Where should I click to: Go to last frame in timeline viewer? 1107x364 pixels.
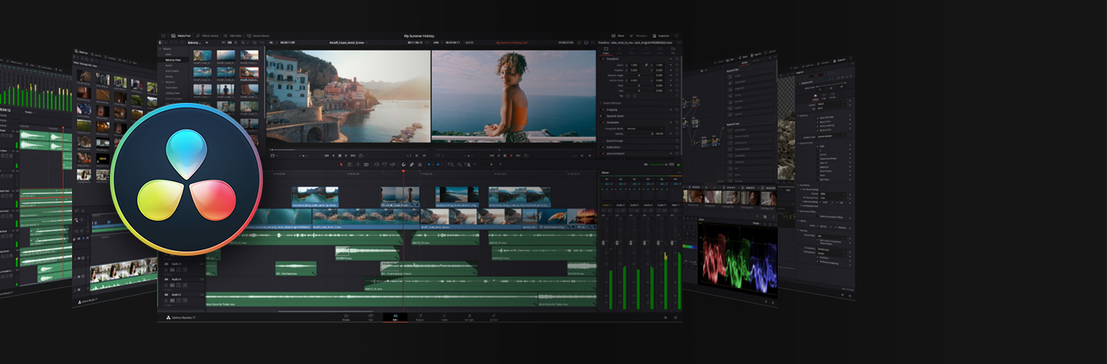coord(518,156)
